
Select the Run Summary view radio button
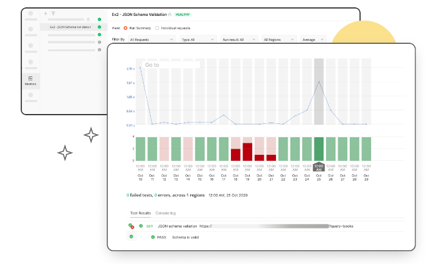(x=125, y=28)
